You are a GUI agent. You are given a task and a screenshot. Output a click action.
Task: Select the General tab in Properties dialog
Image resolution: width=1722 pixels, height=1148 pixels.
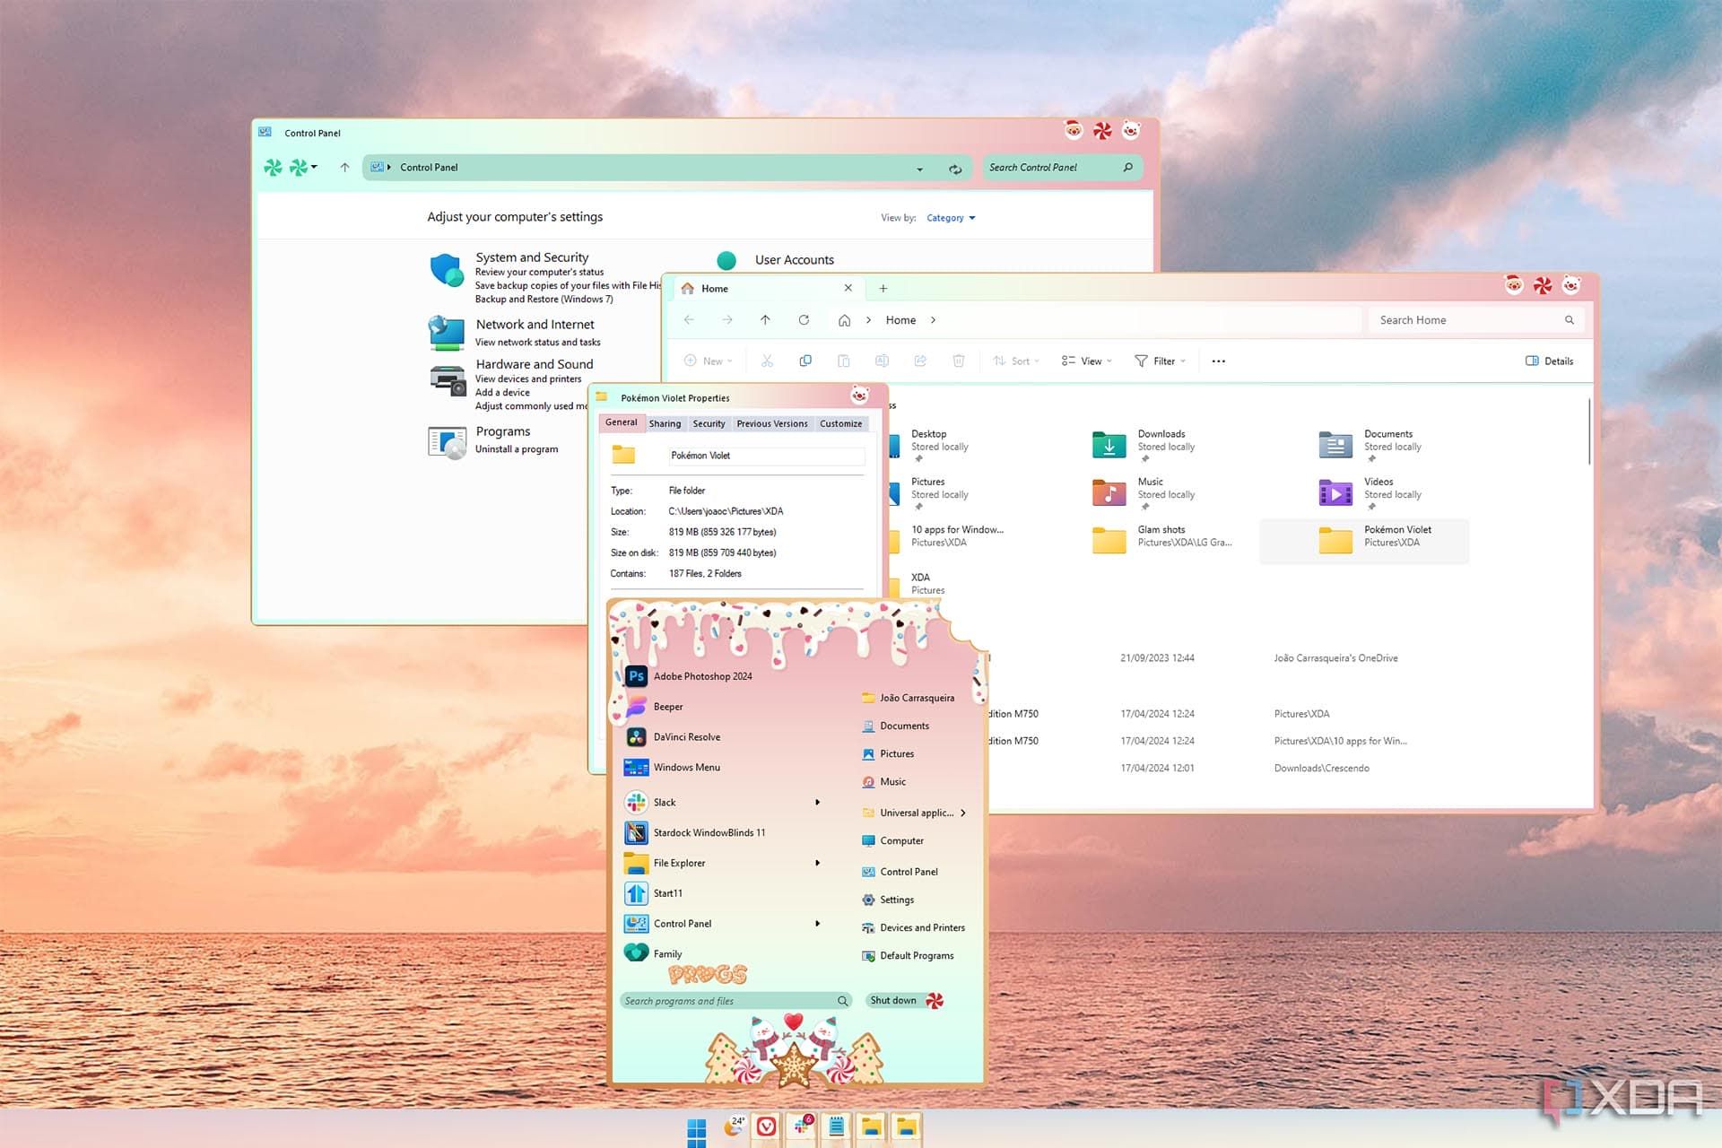coord(620,422)
